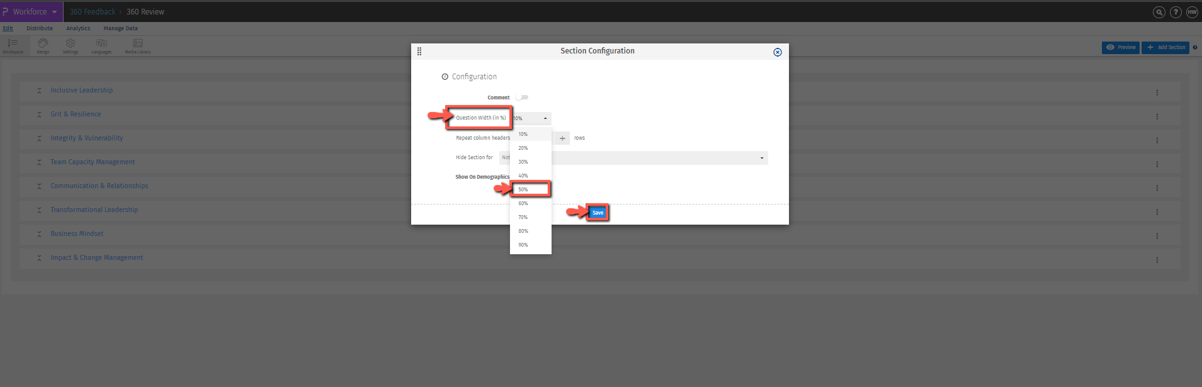Close the Section Configuration dialog
The image size is (1202, 387).
[x=778, y=52]
